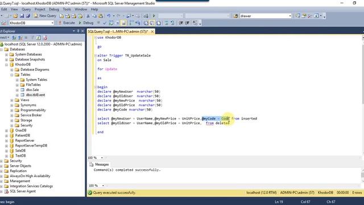Expand the SaleDB database node

[x=6, y=151]
